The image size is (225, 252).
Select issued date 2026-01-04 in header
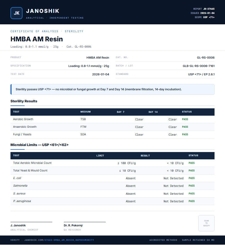pos(207,13)
